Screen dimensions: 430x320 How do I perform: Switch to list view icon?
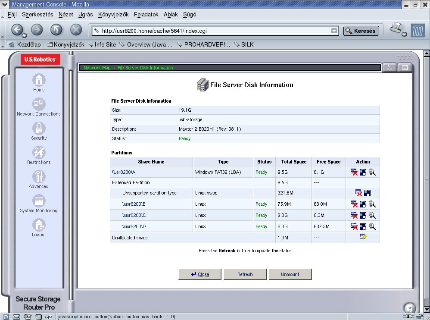405,68
